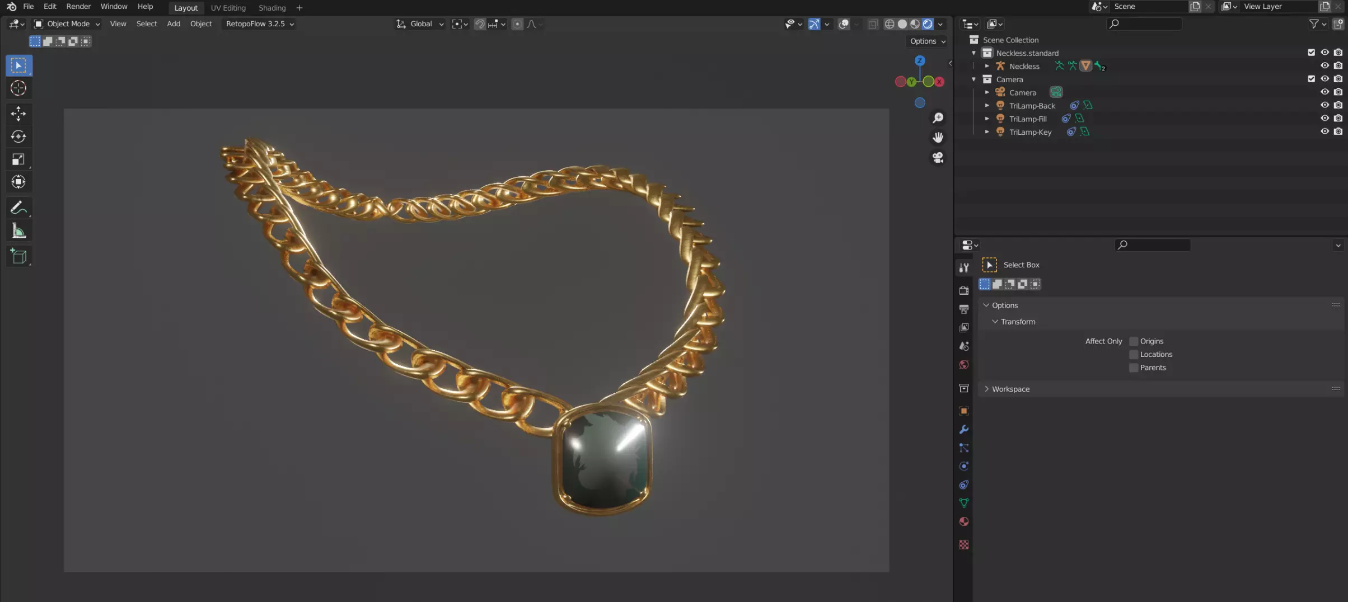Click the pan view hand icon
This screenshot has height=602, width=1348.
[x=938, y=138]
